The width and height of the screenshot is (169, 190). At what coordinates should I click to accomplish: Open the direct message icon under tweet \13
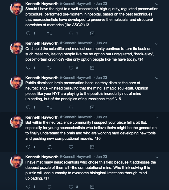[92, 33]
